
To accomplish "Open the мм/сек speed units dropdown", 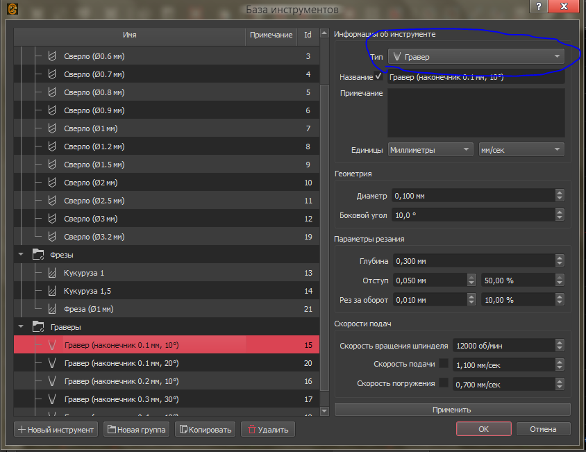I will click(x=521, y=149).
